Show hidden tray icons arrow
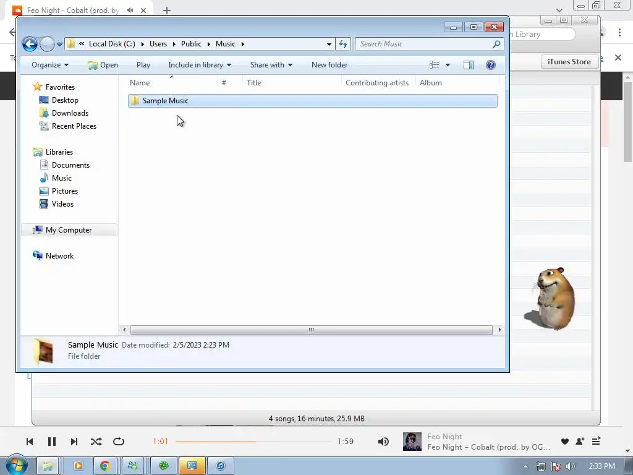This screenshot has height=475, width=633. click(x=525, y=466)
